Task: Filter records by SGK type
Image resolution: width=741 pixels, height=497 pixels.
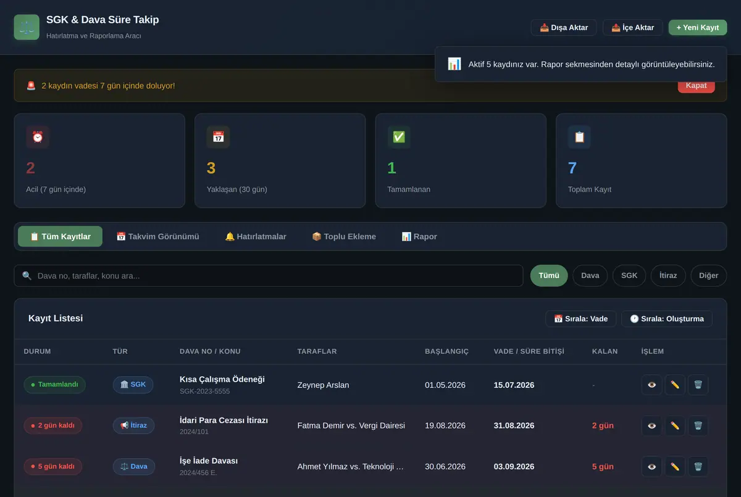Action: coord(629,276)
